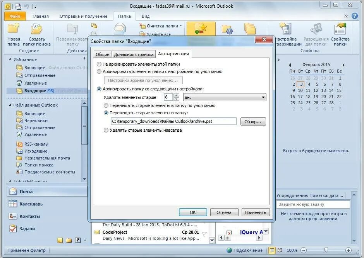The image size is (364, 258).
Task: Select Отправленные in Избранное
Action: pos(40,75)
